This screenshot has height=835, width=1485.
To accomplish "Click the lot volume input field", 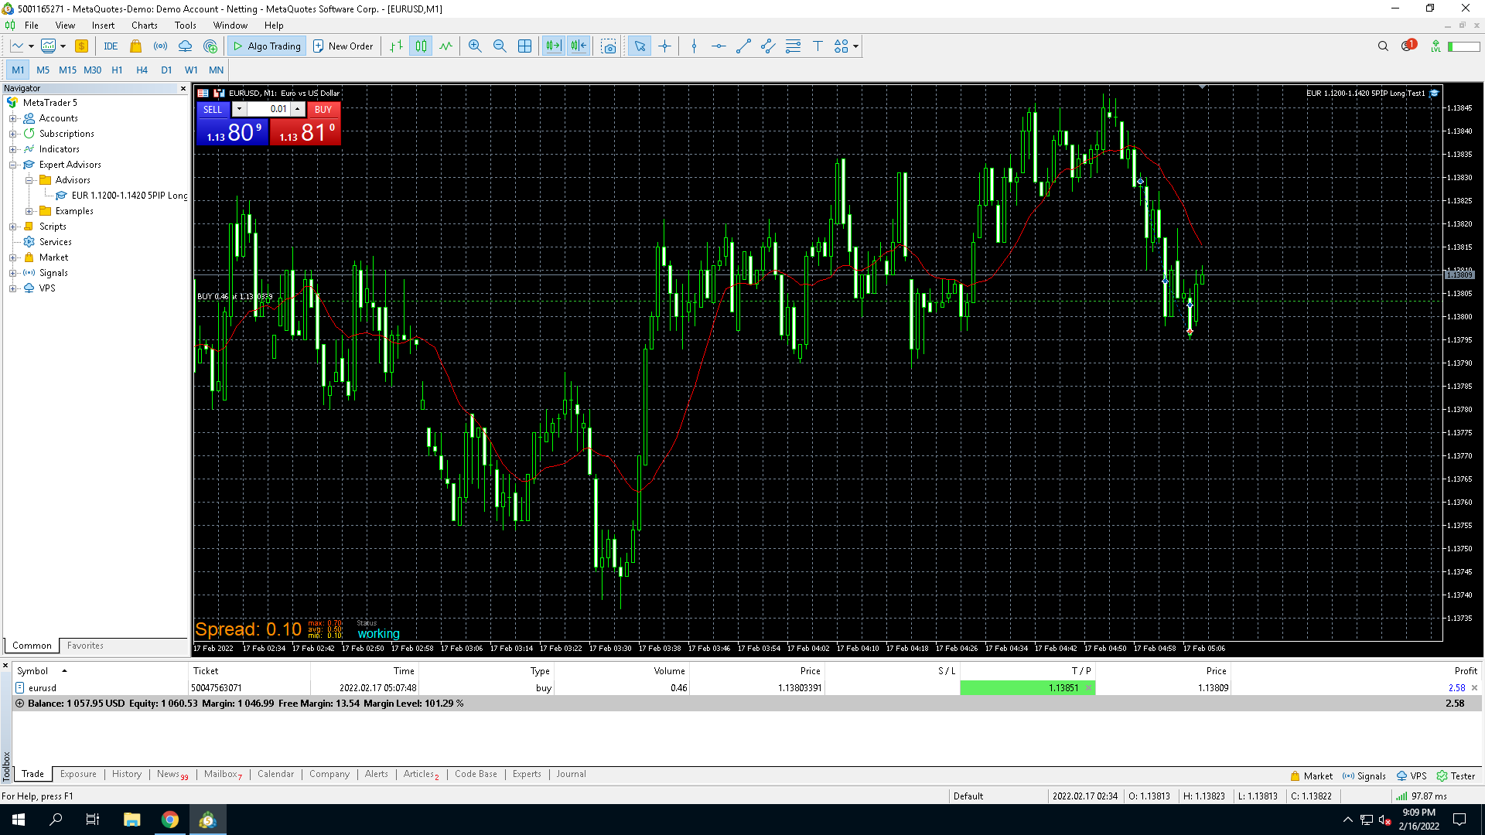I will (x=268, y=110).
